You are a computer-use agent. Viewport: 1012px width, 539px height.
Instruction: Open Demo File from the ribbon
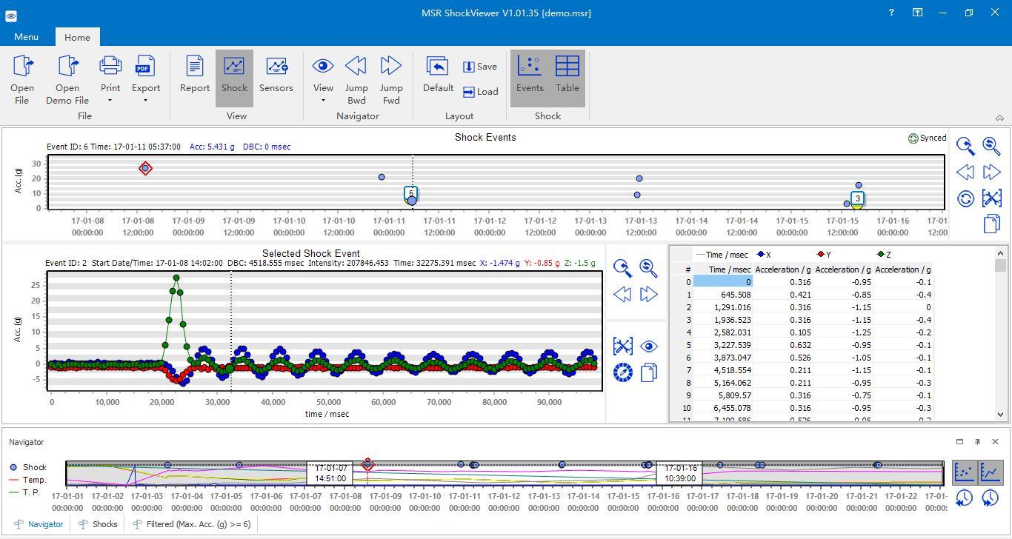pyautogui.click(x=67, y=79)
